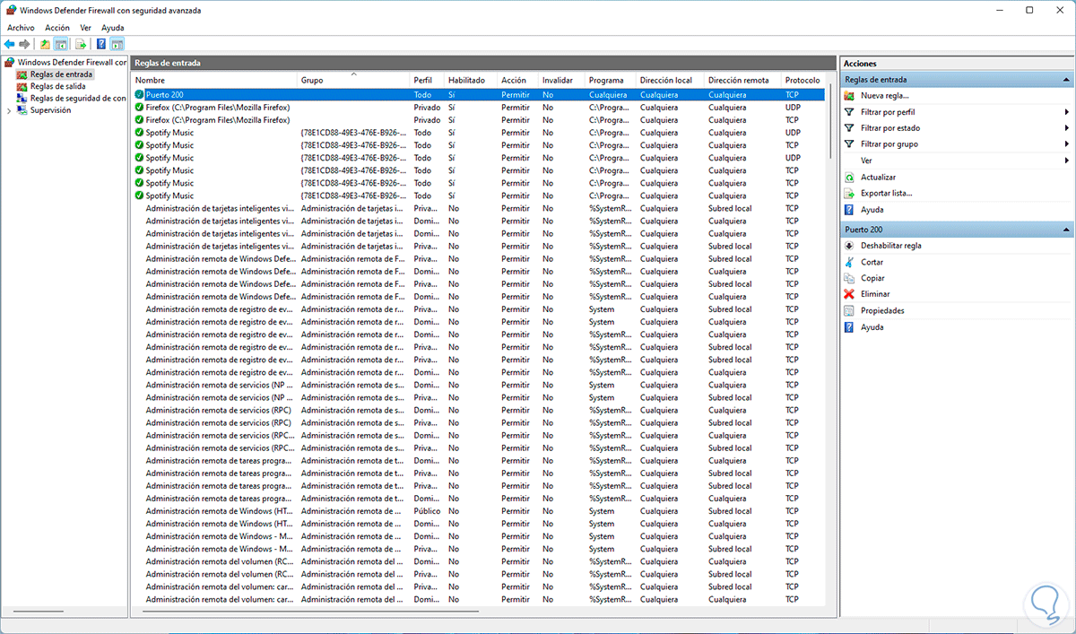
Task: Click the Propiedades sheet icon
Action: click(850, 311)
